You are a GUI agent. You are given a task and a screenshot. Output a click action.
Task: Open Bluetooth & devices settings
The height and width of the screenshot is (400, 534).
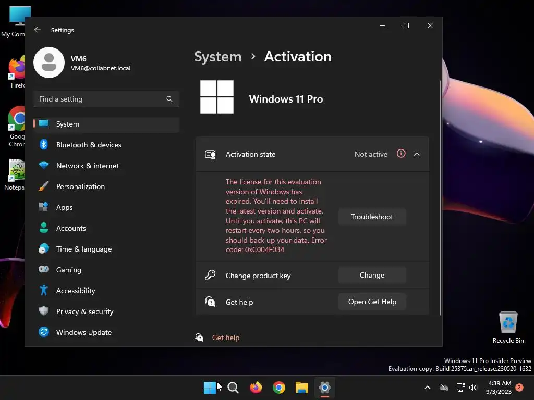coord(106,145)
